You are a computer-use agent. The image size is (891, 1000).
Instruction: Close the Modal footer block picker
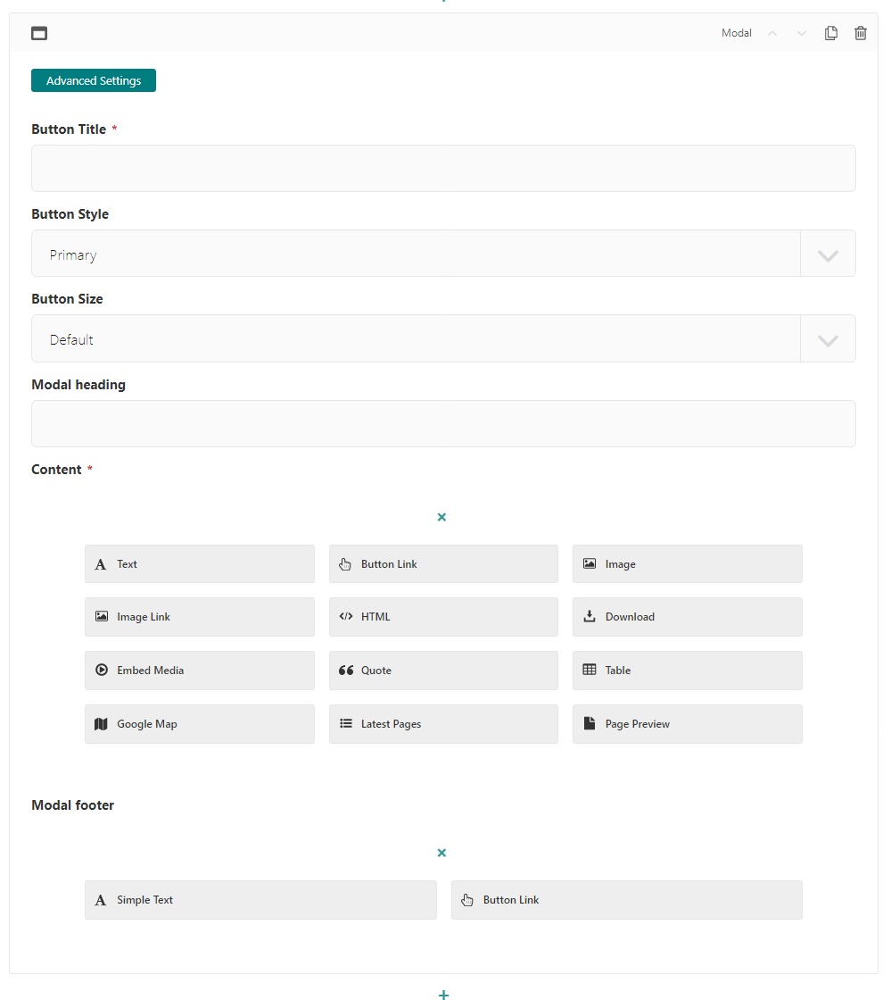pos(441,853)
